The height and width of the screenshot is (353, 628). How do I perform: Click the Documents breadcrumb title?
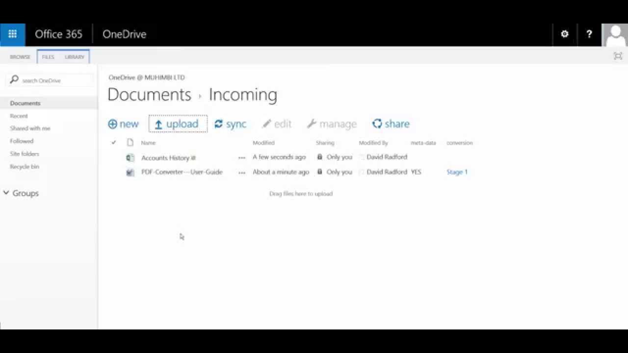point(149,95)
